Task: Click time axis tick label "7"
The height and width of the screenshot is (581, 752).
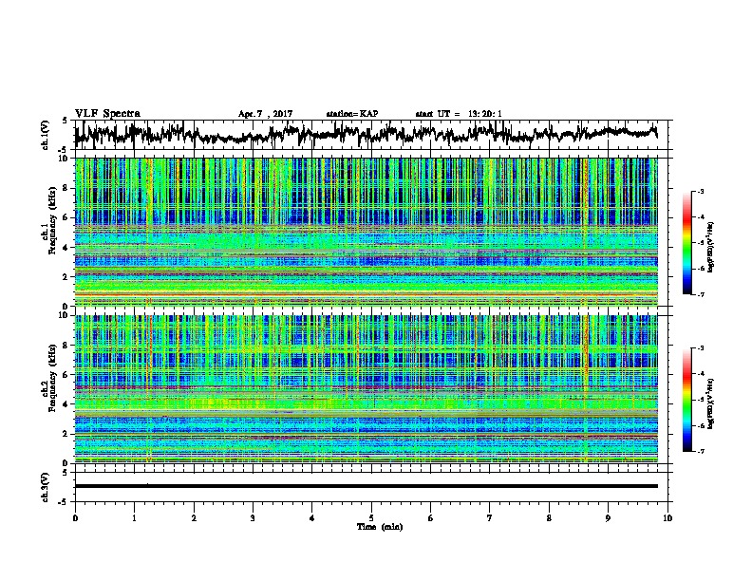Action: point(490,518)
